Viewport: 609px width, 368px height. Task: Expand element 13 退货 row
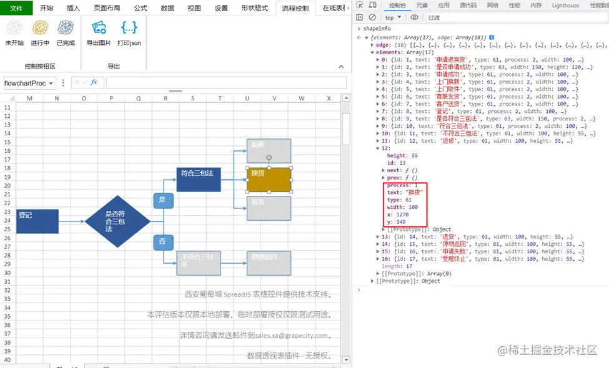[377, 236]
